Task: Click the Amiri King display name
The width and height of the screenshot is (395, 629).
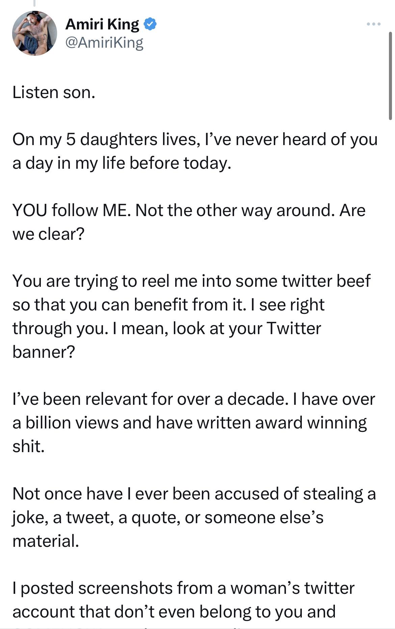Action: (102, 24)
